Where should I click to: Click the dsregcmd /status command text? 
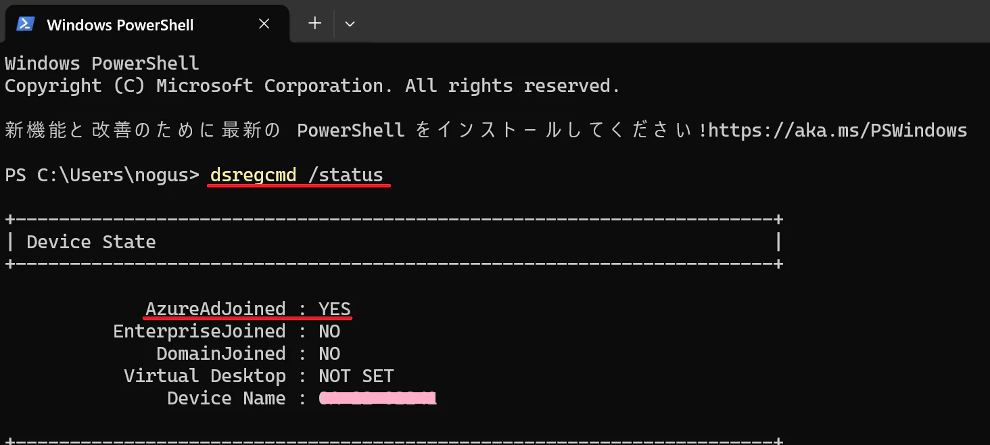(x=297, y=175)
